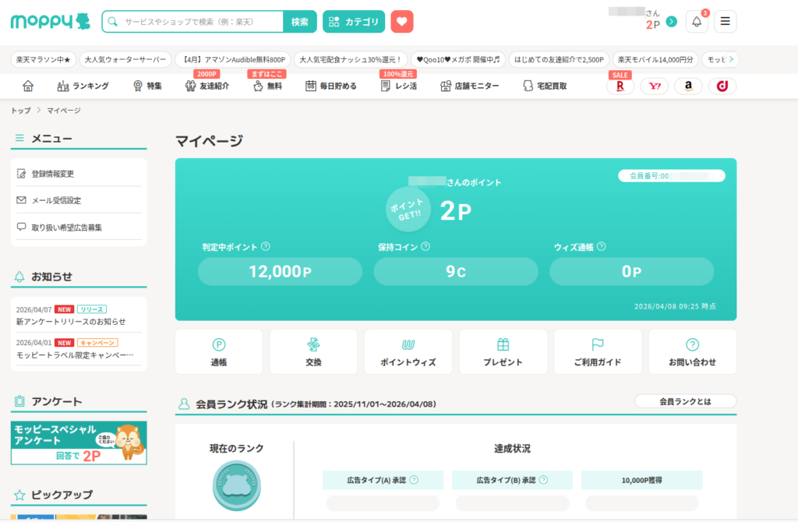Open the d-point shop icon
Viewport: 798px width, 522px height.
click(722, 86)
